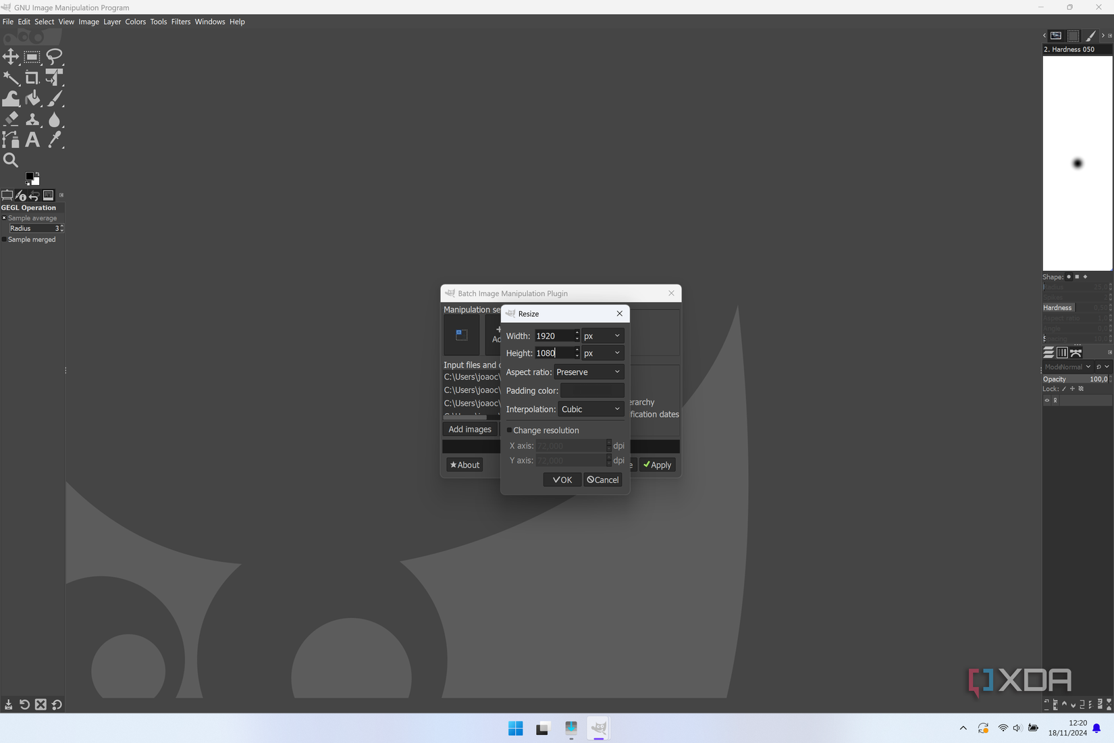
Task: Select the Paintbrush tool
Action: [56, 98]
